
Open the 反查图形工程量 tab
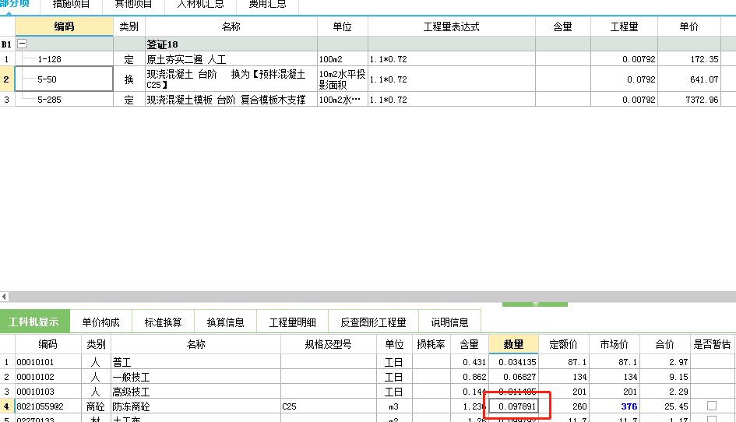pos(373,322)
